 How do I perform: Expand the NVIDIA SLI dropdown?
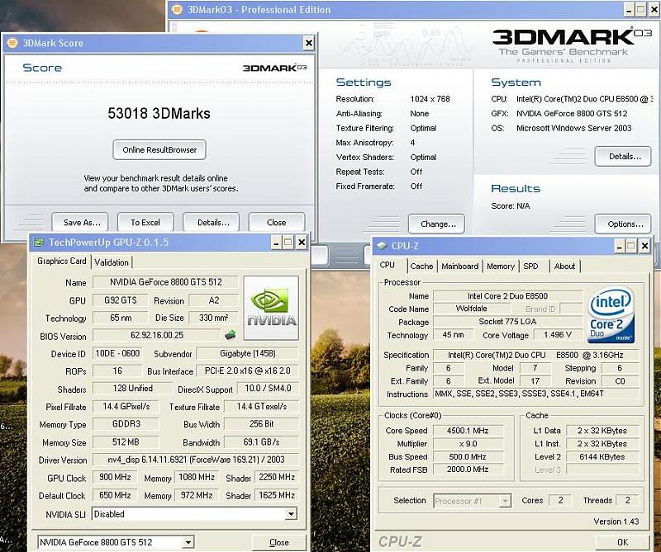[x=291, y=514]
